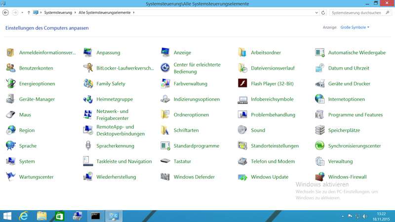This screenshot has width=395, height=222.
Task: Open Spracherkennung microphone item
Action: coord(115,146)
